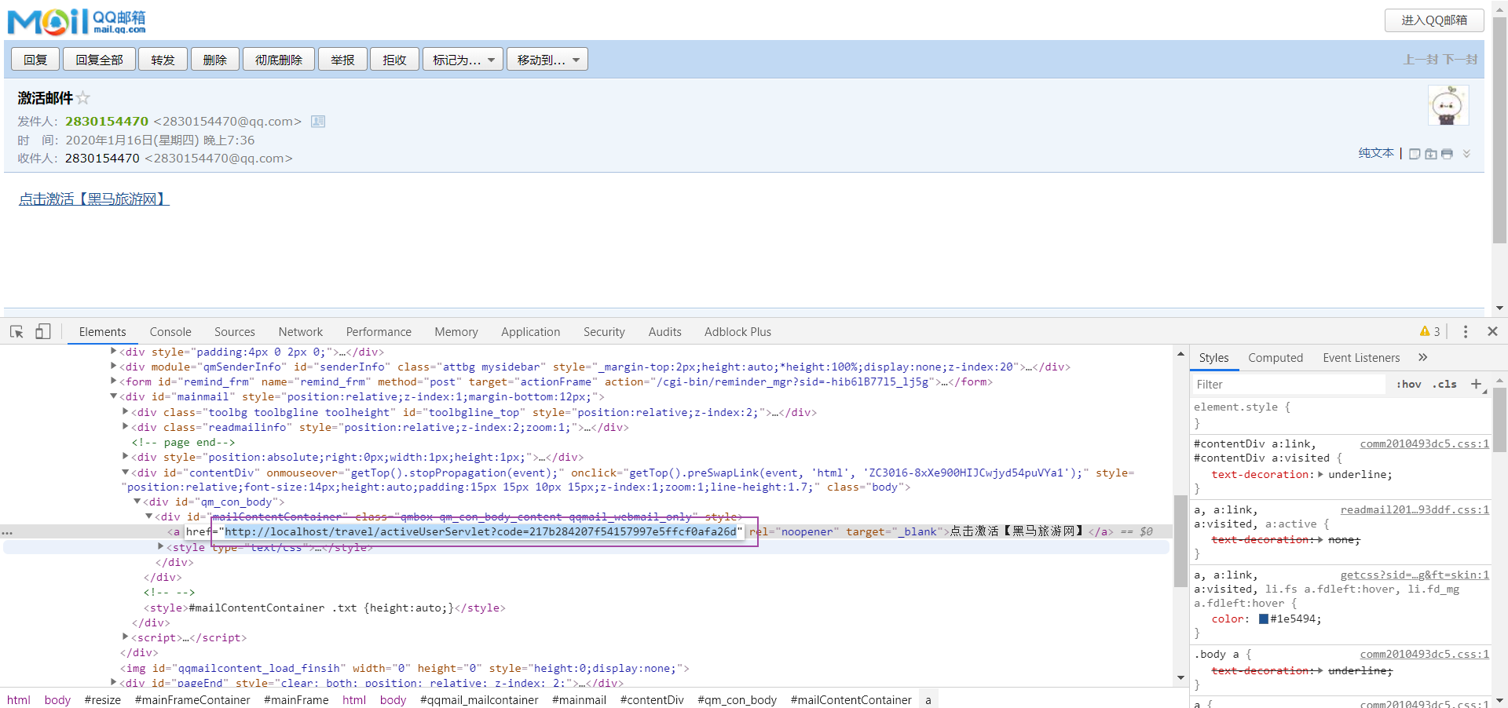Click the 拒收 reject button
Screen dimensions: 1508x708
[x=394, y=60]
